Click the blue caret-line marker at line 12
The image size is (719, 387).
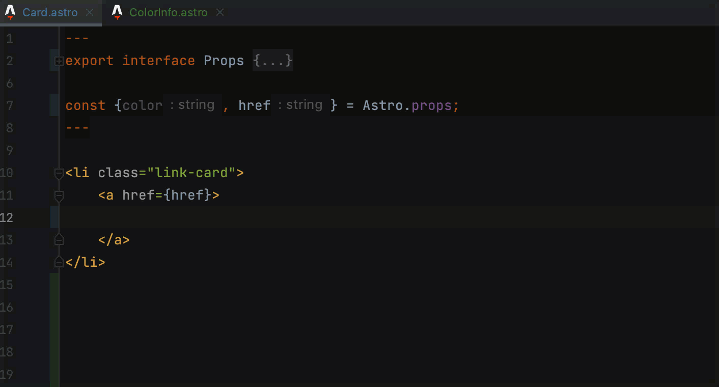click(x=55, y=217)
